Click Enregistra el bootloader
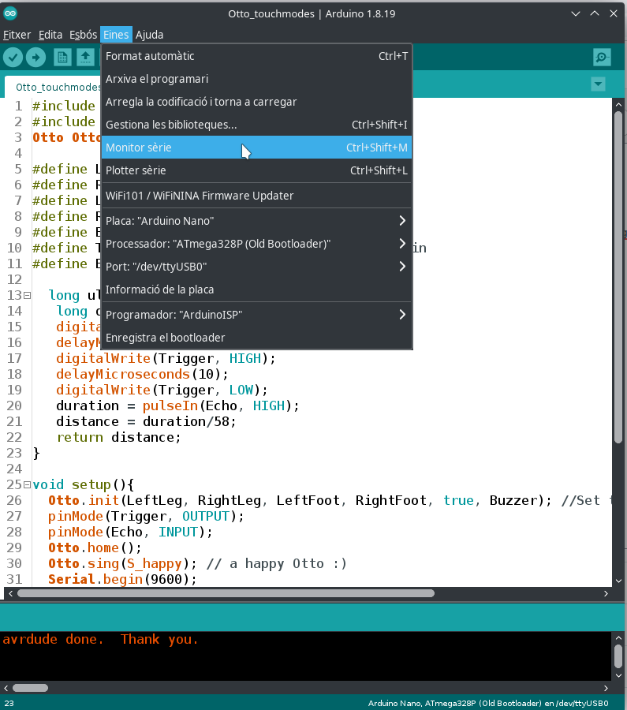This screenshot has height=710, width=627. click(166, 338)
